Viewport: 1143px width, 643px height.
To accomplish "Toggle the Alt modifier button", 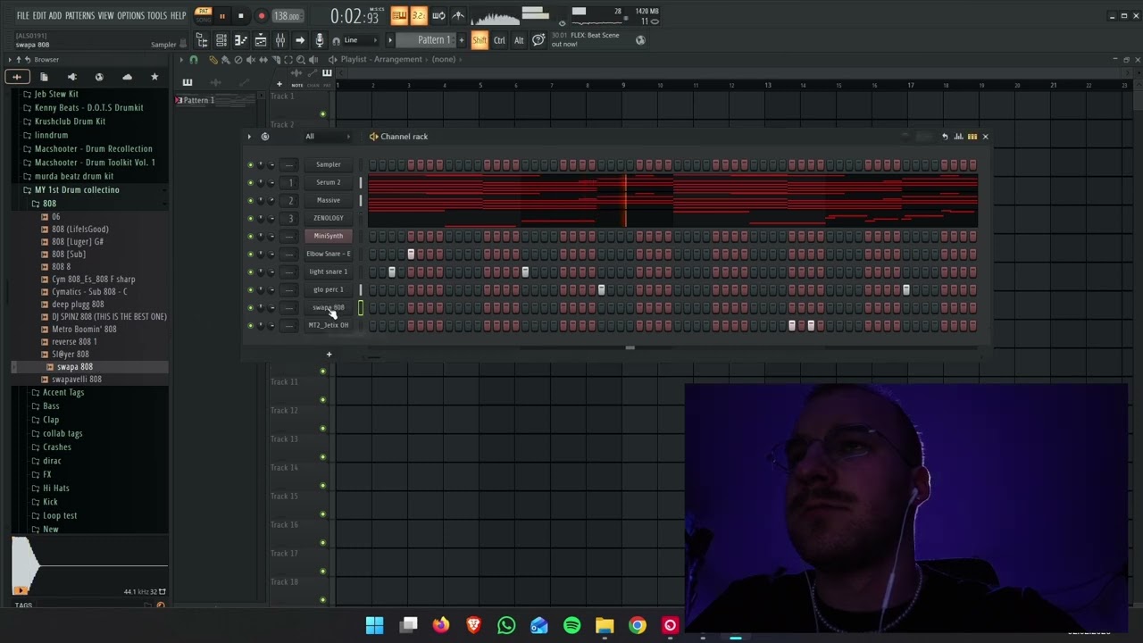I will (x=519, y=40).
